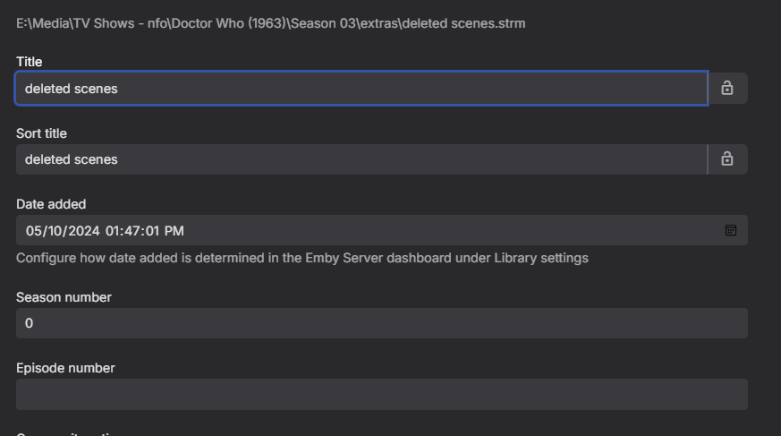This screenshot has height=436, width=781.
Task: Click the deleted scenes.strm file path text
Action: 270,23
